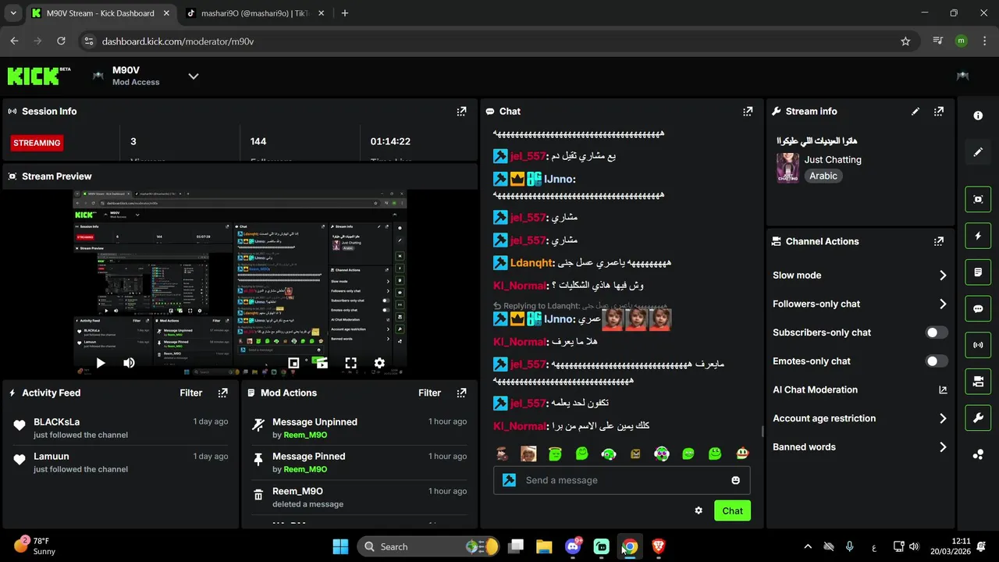
Task: Toggle Activity Feed panel via lightning sidebar icon
Action: point(978,236)
